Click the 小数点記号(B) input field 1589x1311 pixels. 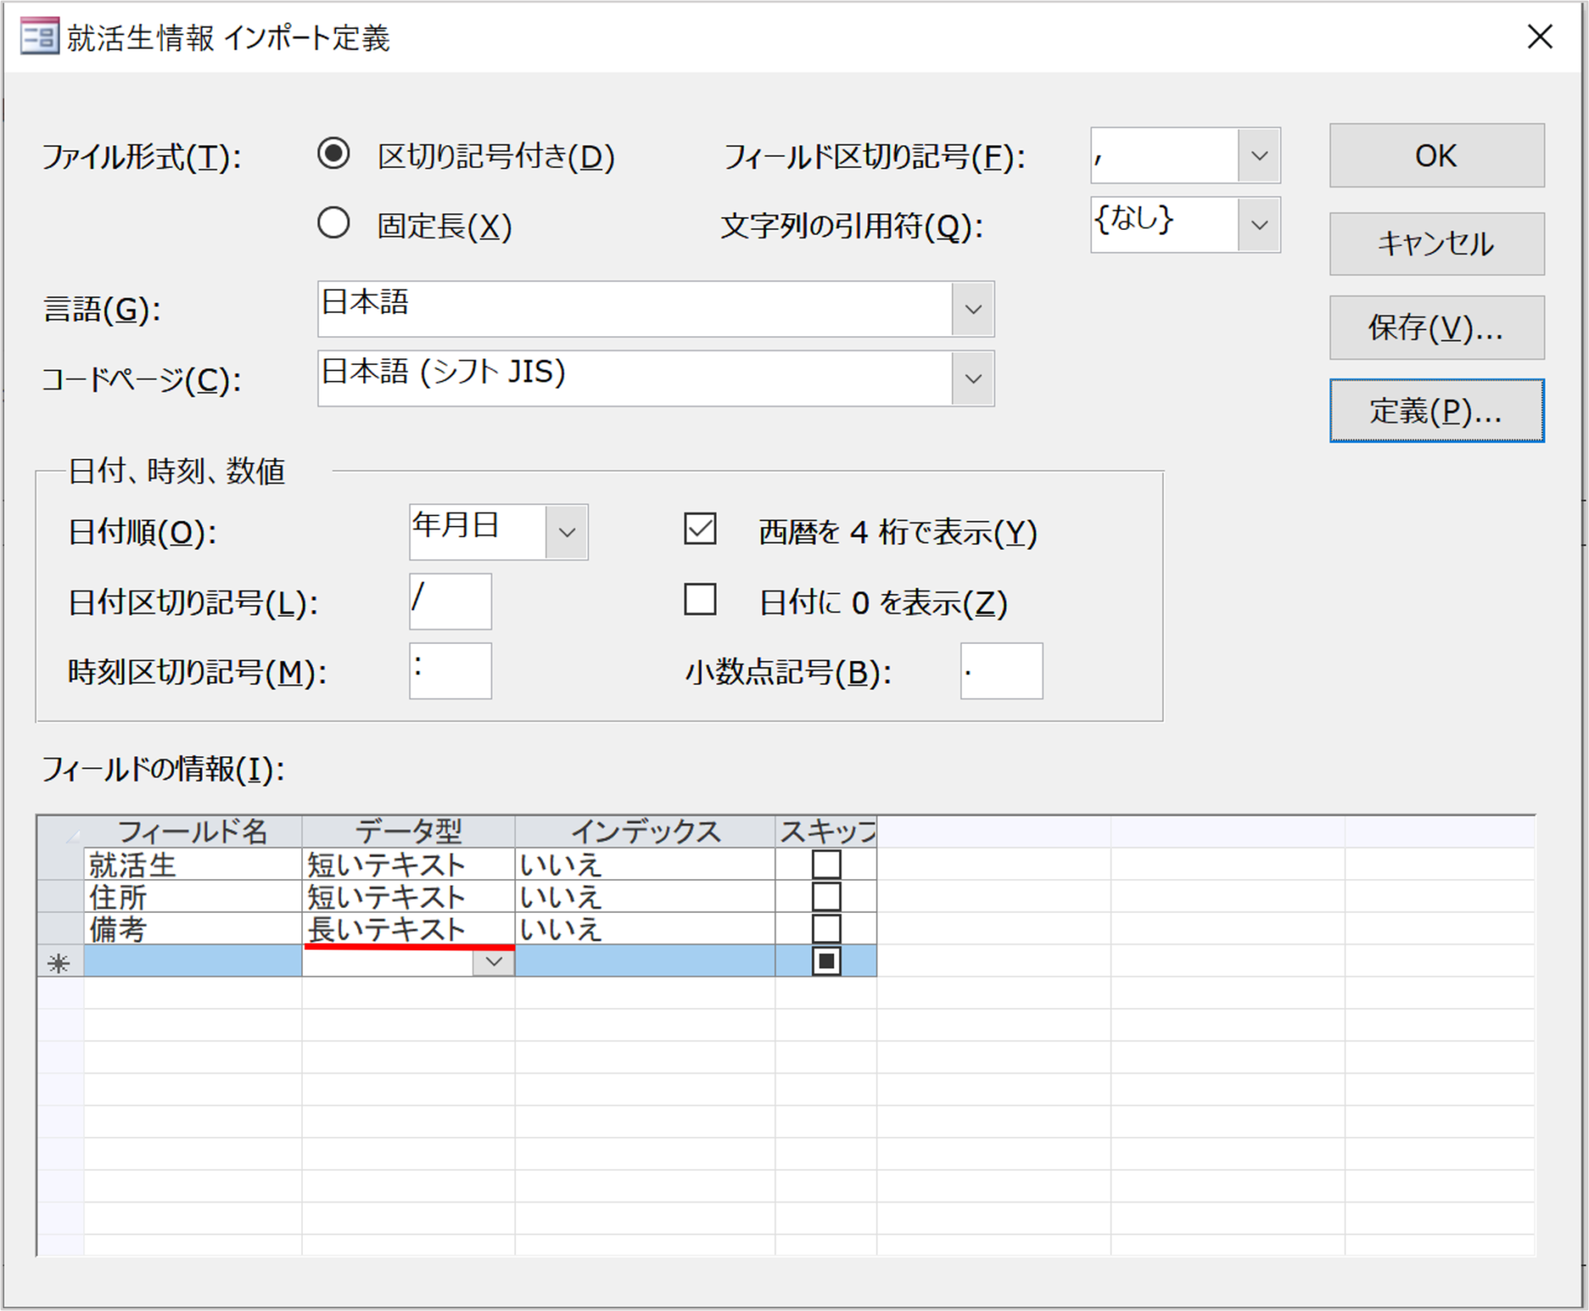[x=1001, y=671]
